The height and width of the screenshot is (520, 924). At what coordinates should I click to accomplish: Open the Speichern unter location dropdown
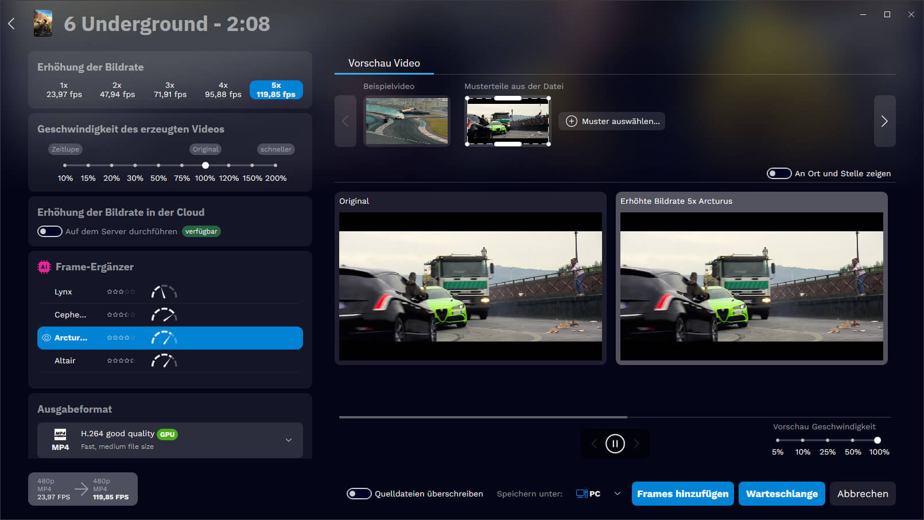[x=617, y=494]
